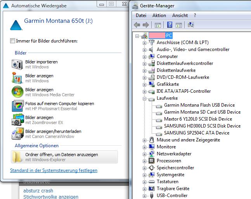
Task: Open the ? help menu
Action: click(195, 15)
